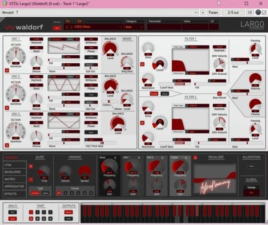The image size is (268, 225).
Task: Toggle the OSC 1 power button
Action: point(7,70)
